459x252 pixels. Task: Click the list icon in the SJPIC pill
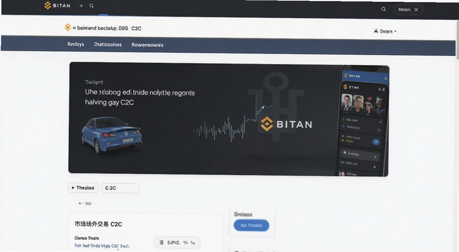click(x=161, y=243)
